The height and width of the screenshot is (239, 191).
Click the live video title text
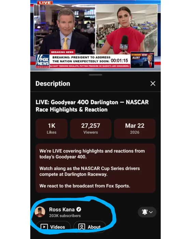[x=92, y=106]
